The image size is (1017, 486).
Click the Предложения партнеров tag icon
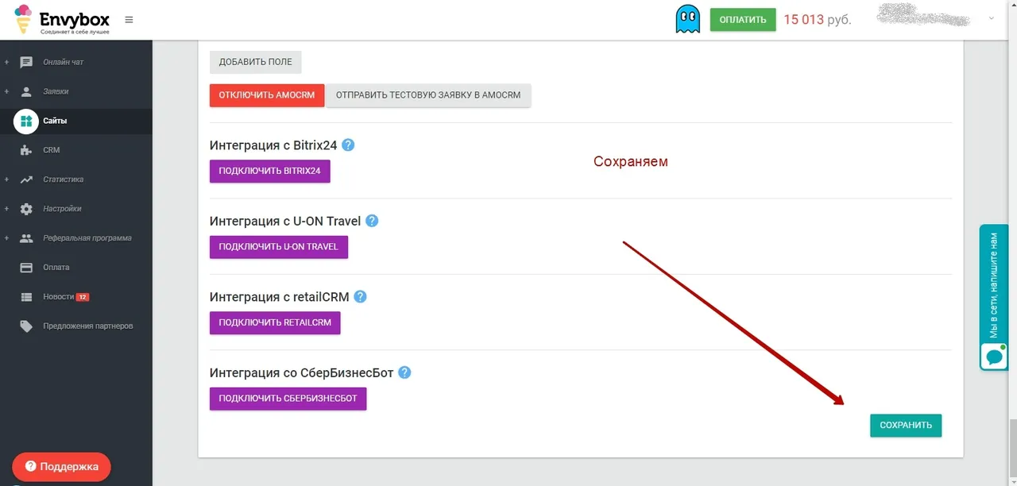click(26, 326)
